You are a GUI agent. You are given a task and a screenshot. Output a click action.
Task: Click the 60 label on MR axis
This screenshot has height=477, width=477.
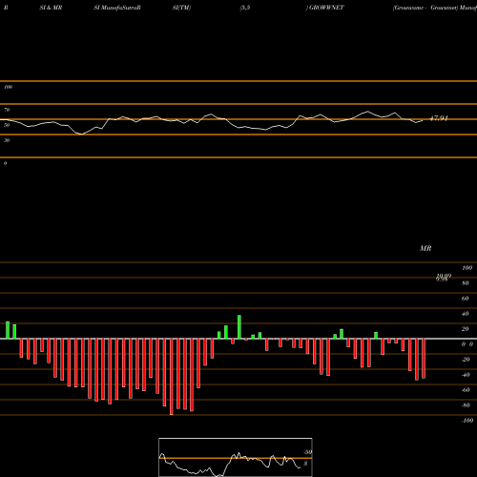466,299
